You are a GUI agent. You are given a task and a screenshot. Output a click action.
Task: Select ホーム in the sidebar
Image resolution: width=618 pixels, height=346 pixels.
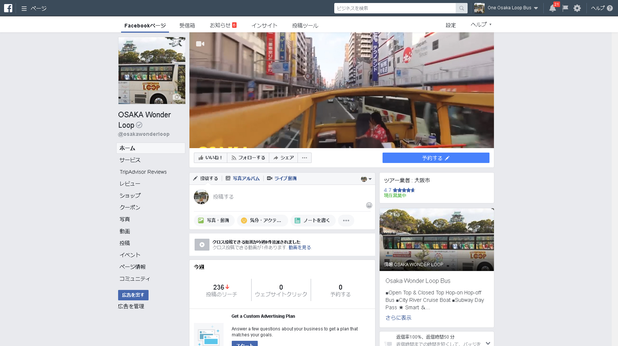(x=151, y=148)
